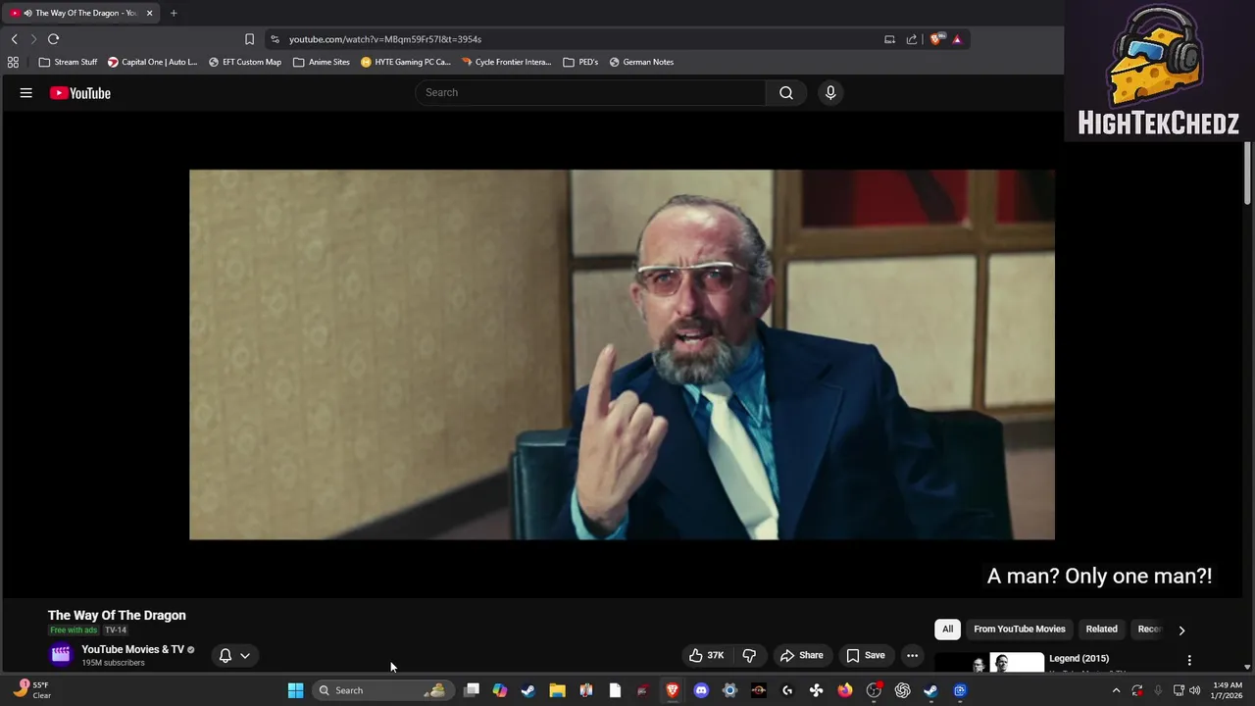Select The Way Of The Dragon browser tab
This screenshot has height=706, width=1255.
tap(82, 13)
